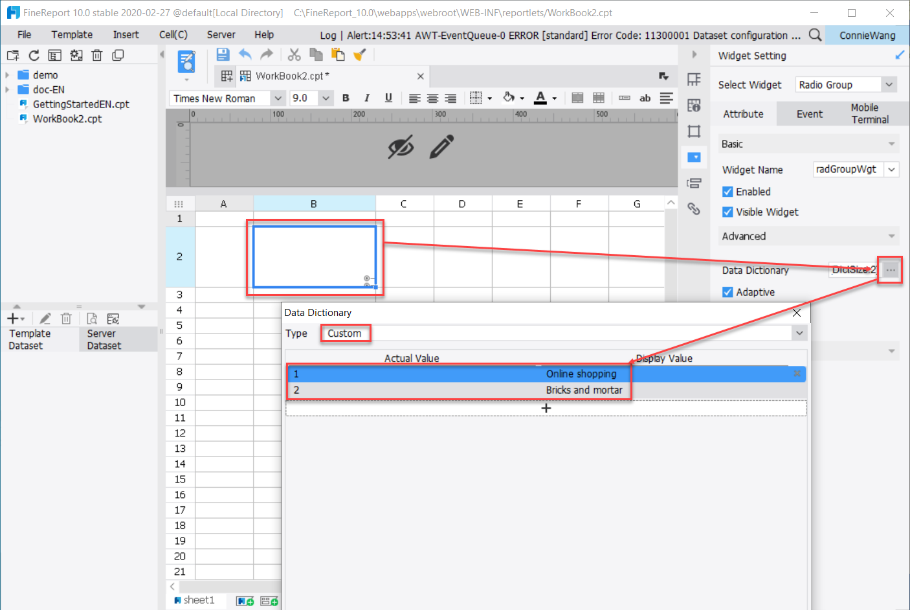Screen dimensions: 910x610
Task: Click the Data Dictionary ellipsis button
Action: (890, 269)
